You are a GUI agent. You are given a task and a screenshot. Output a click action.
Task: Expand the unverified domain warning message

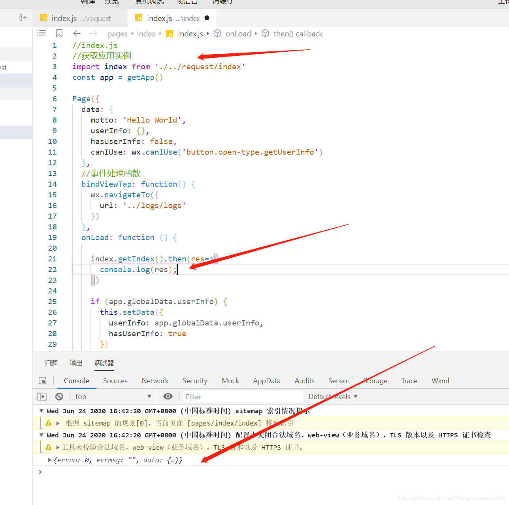(x=58, y=447)
